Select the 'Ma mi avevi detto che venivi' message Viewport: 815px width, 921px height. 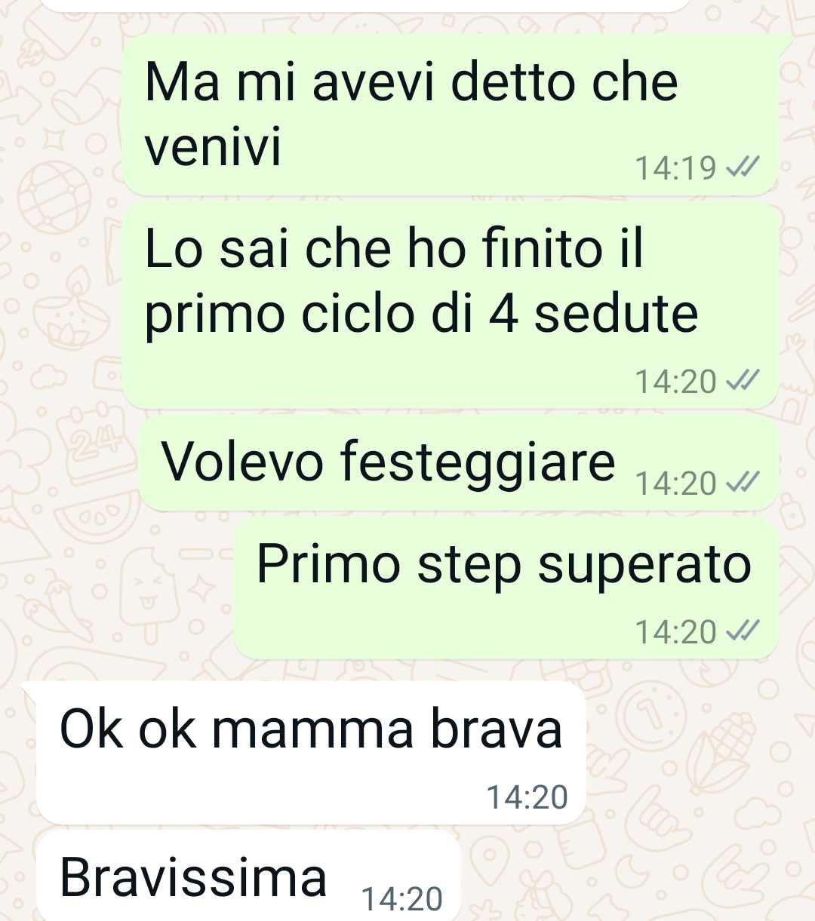[451, 115]
